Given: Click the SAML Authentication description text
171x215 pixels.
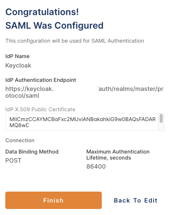Looking at the screenshot, I should click(75, 41).
